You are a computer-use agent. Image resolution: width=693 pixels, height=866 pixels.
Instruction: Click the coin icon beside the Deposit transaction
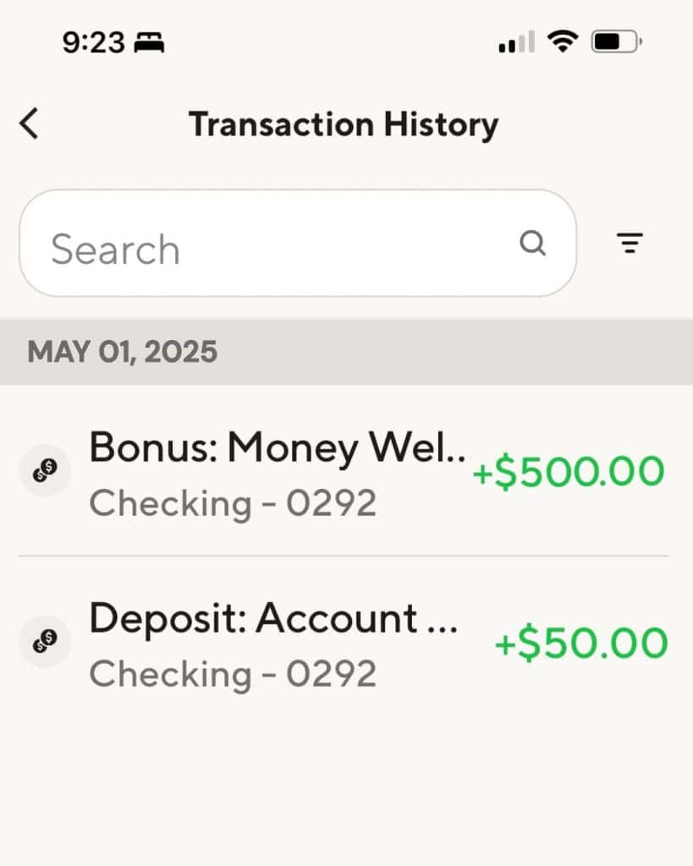coord(45,643)
